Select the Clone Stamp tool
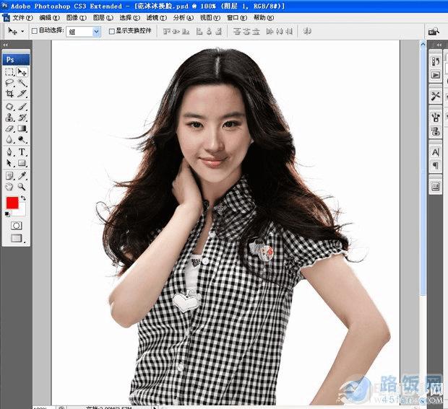 (x=9, y=118)
